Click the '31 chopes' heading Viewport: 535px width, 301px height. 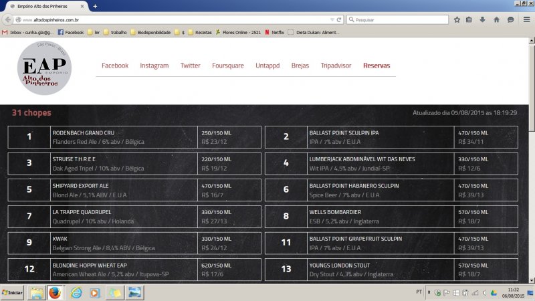[31, 112]
